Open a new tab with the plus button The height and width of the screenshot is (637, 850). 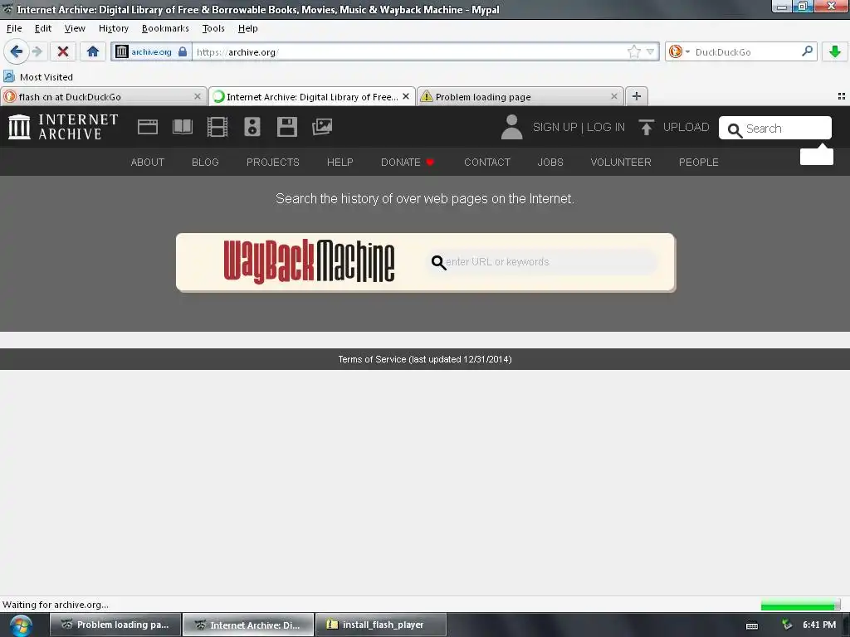coord(637,96)
